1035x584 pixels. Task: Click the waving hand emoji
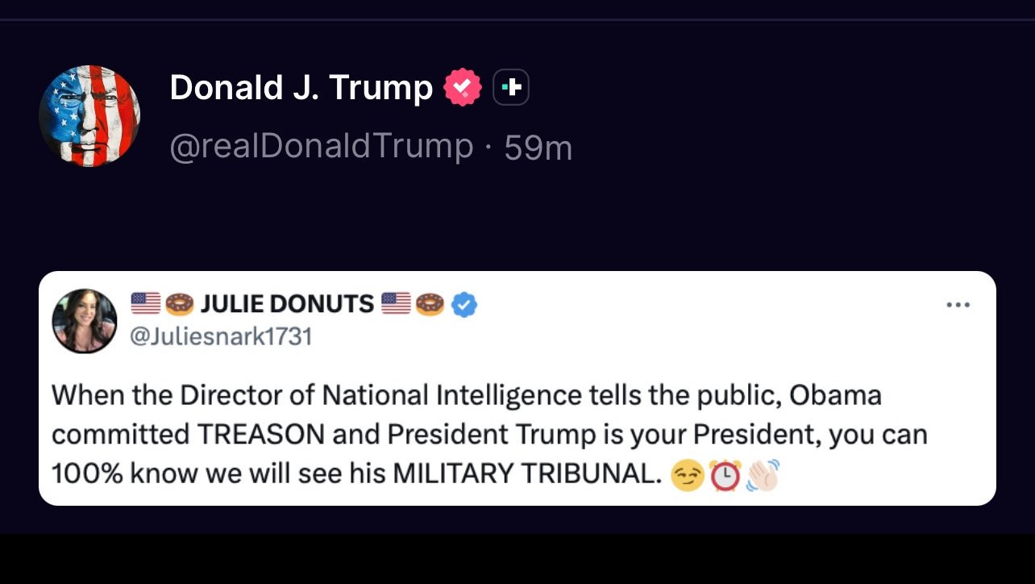763,477
